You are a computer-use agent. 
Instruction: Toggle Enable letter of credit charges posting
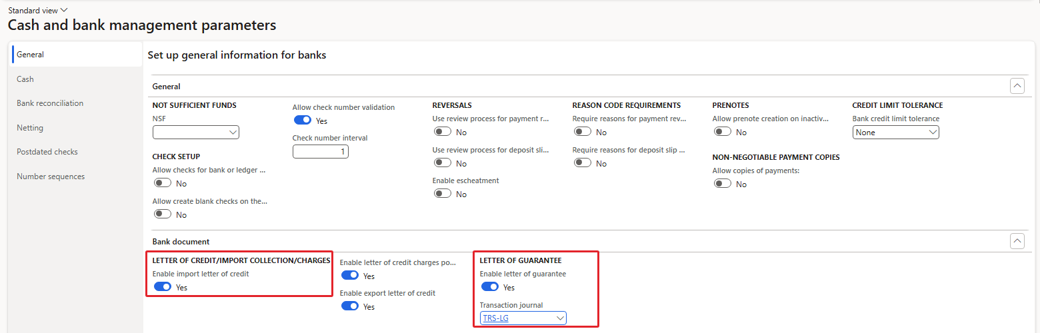(350, 276)
